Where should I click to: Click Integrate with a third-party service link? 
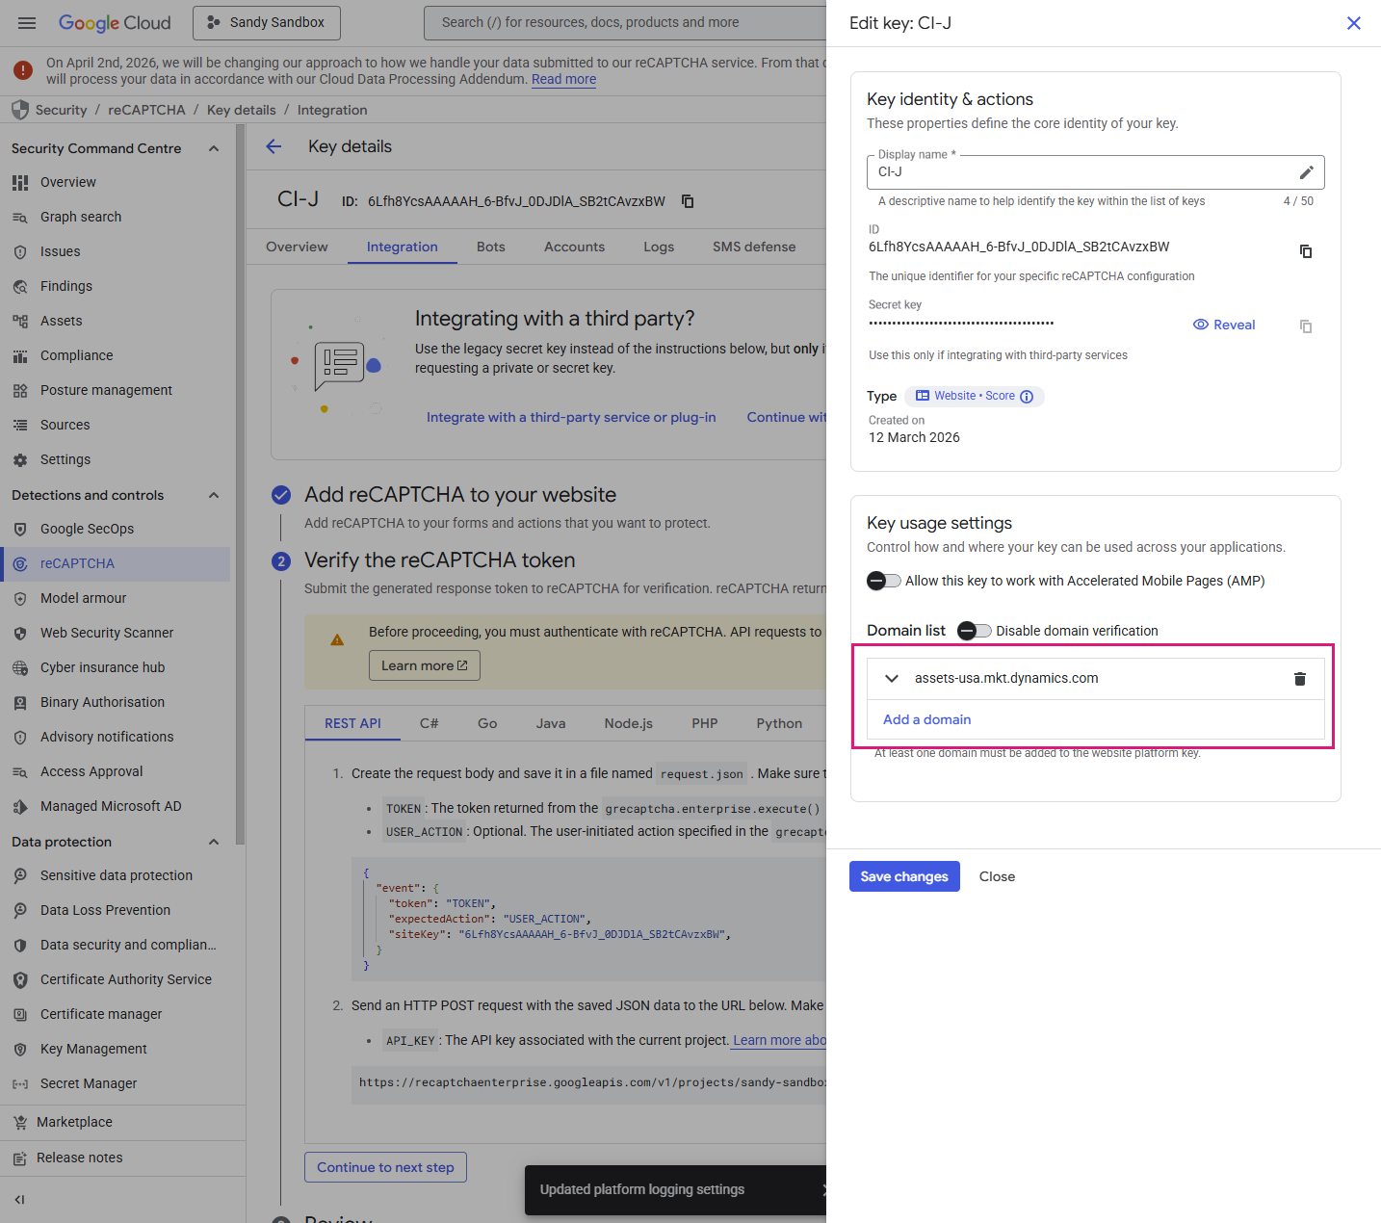click(x=571, y=417)
